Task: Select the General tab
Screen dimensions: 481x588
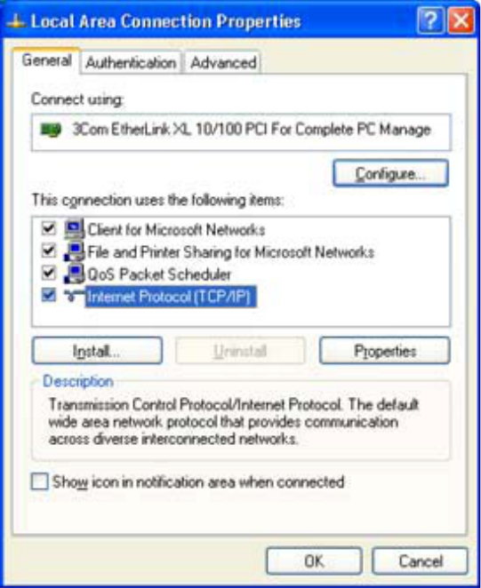Action: tap(46, 60)
